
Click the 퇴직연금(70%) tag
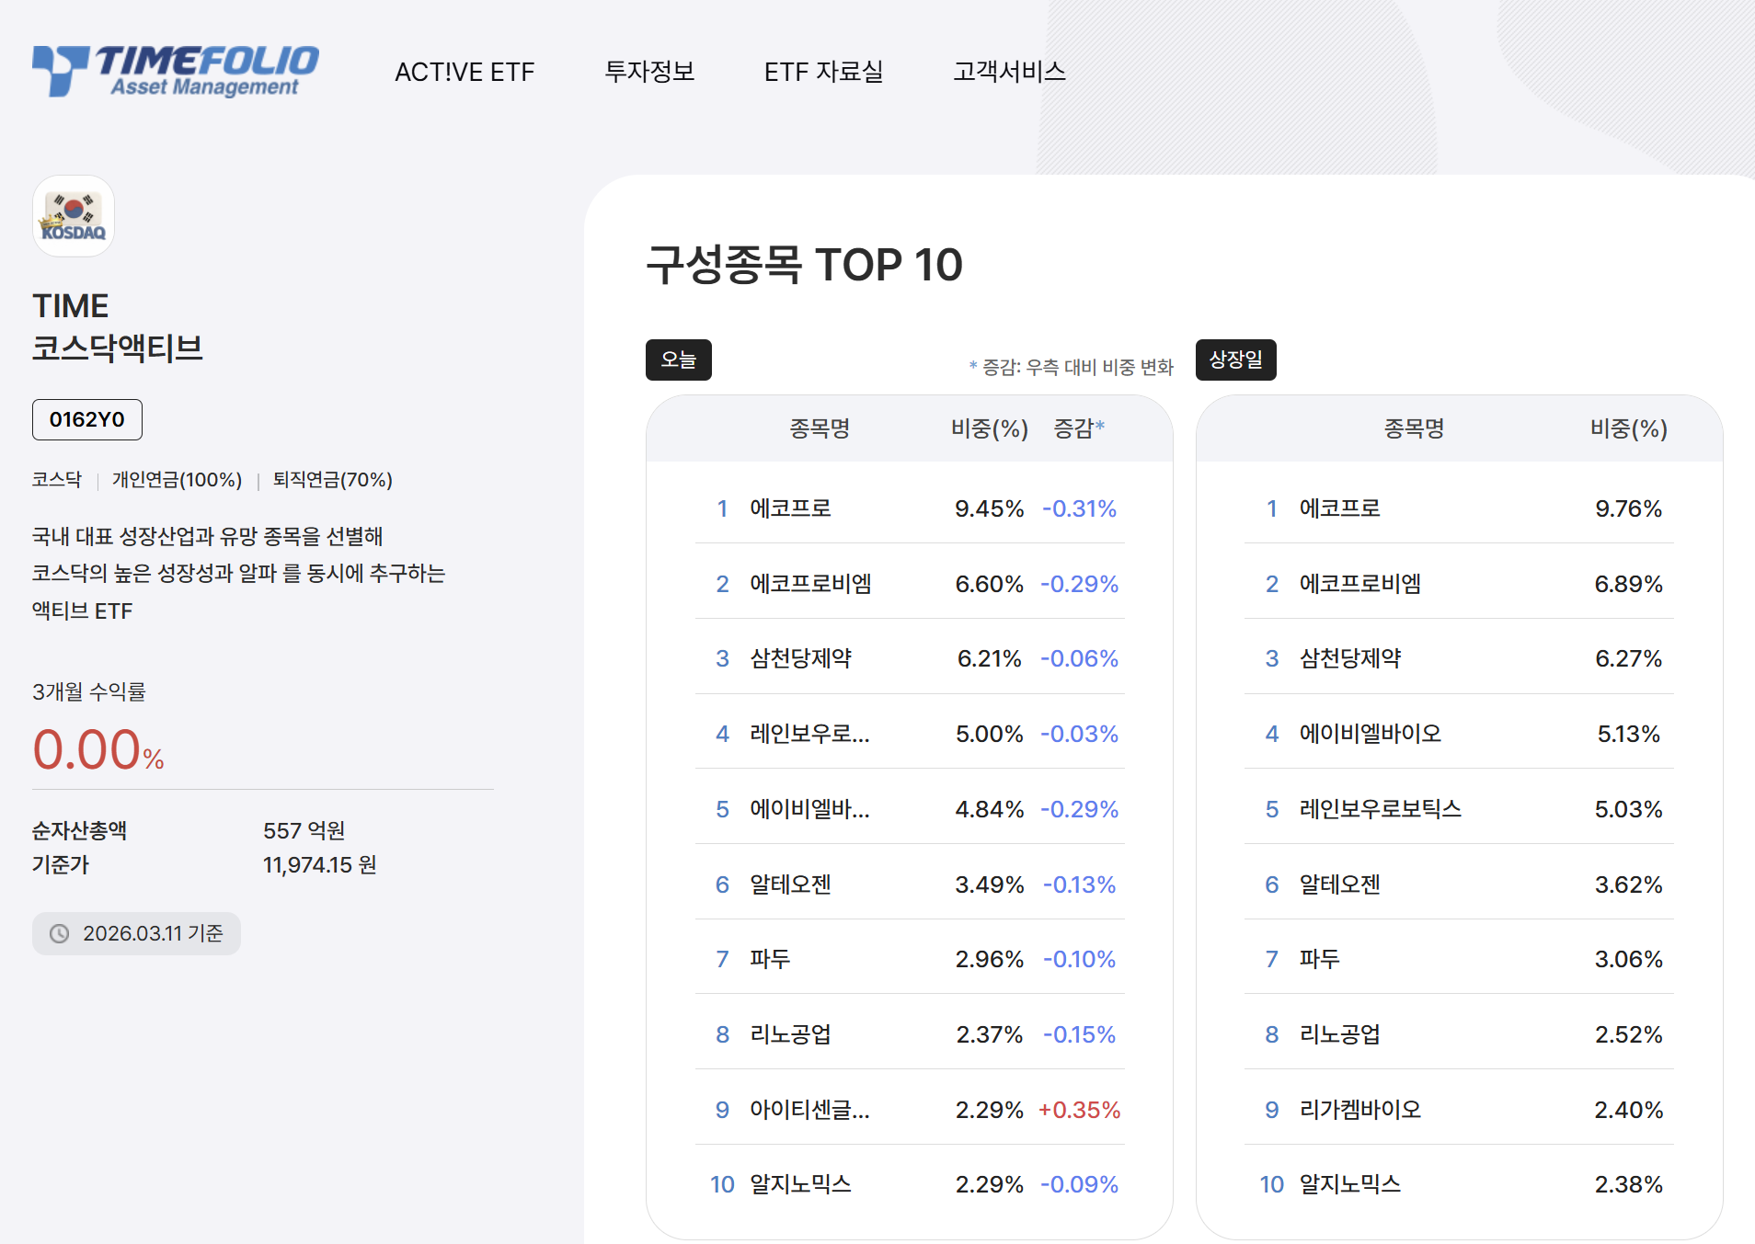tap(333, 480)
